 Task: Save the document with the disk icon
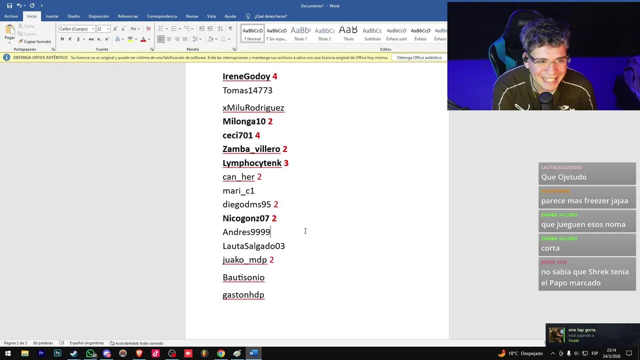[9, 5]
